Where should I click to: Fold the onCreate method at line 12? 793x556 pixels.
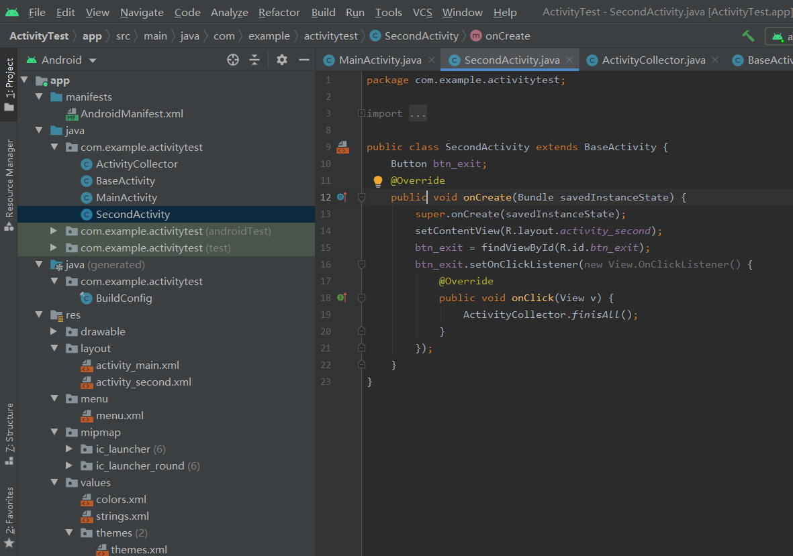pyautogui.click(x=361, y=197)
